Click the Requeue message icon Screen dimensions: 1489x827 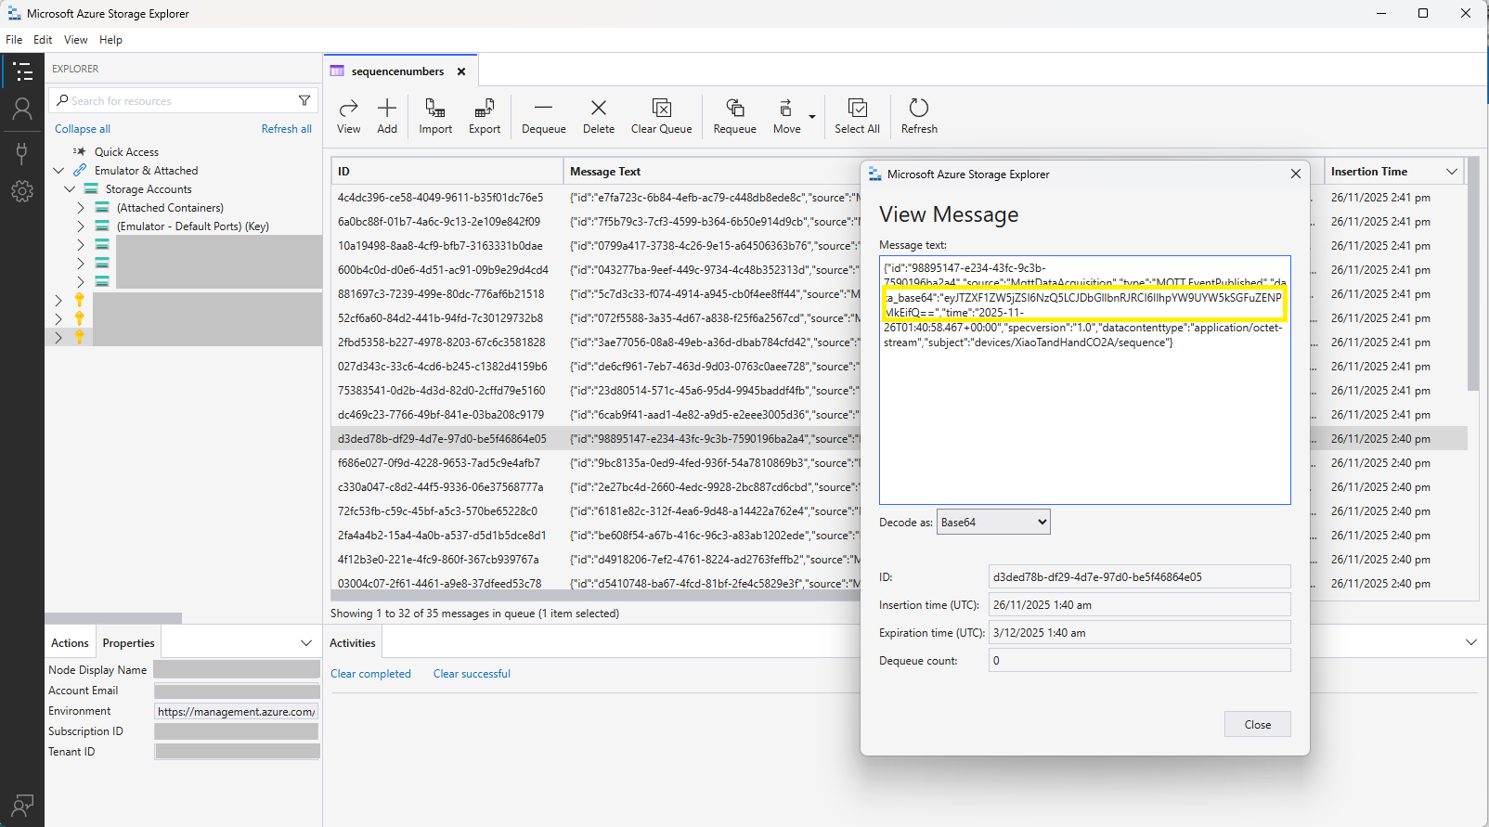click(x=734, y=109)
